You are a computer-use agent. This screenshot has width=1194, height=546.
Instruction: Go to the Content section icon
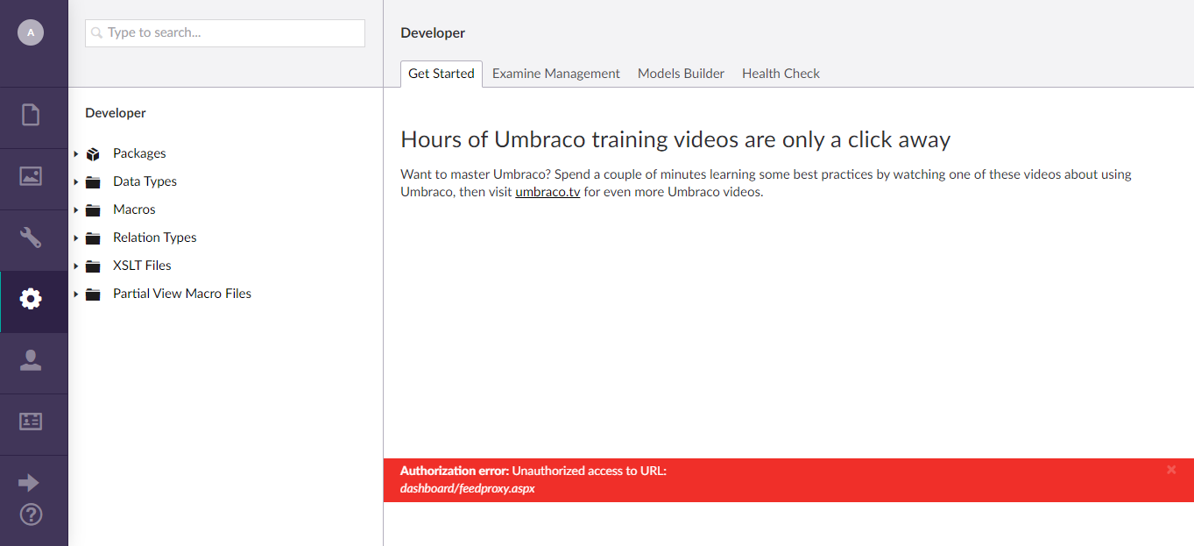pos(31,115)
